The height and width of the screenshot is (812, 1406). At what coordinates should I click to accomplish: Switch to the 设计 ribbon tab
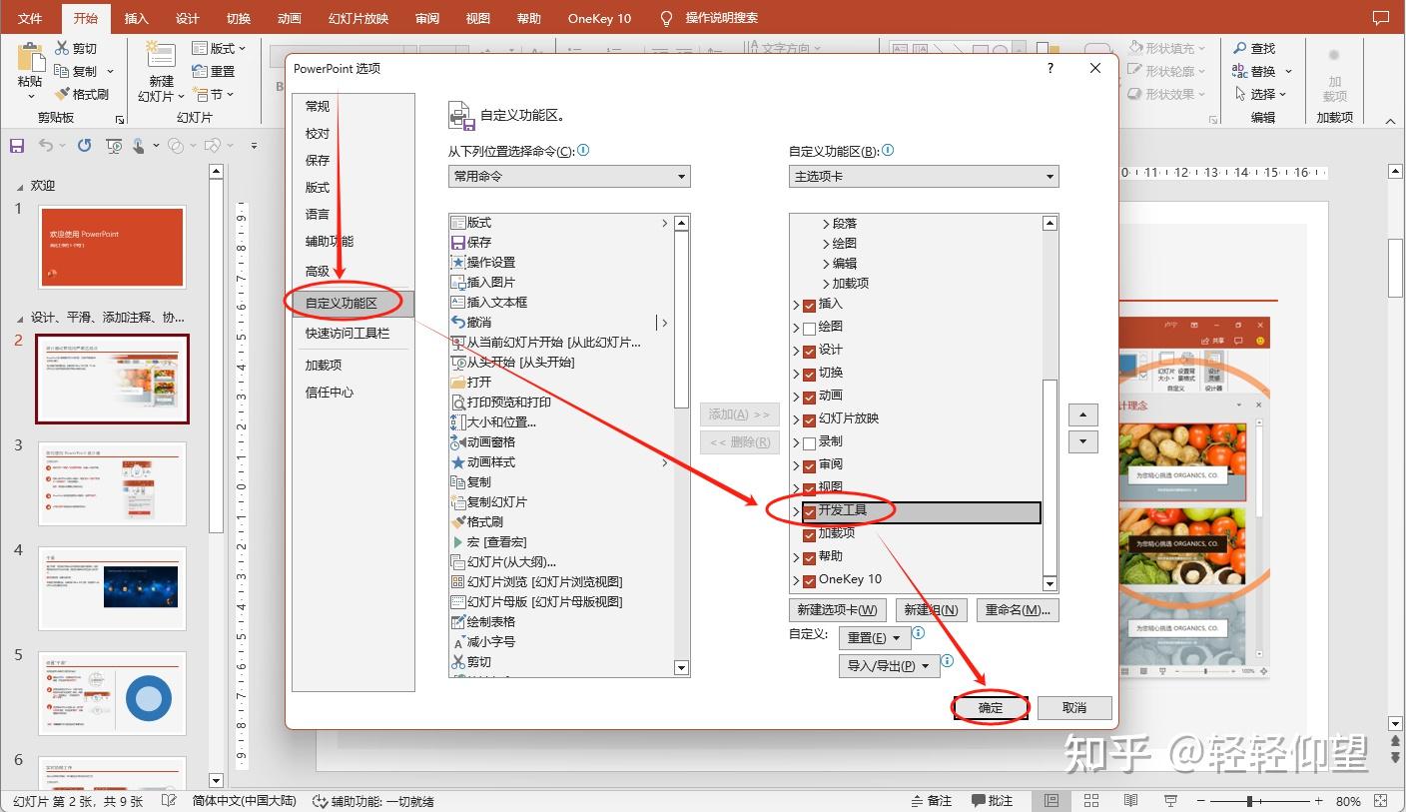[187, 18]
